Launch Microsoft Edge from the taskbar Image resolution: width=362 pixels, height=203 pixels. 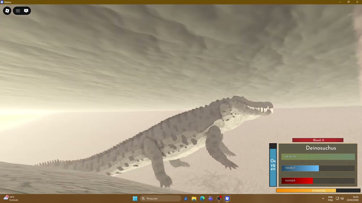click(202, 198)
